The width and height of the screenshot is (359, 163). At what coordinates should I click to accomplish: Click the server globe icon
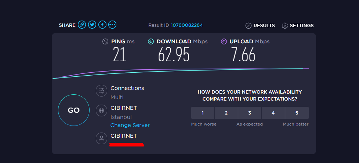point(101,111)
